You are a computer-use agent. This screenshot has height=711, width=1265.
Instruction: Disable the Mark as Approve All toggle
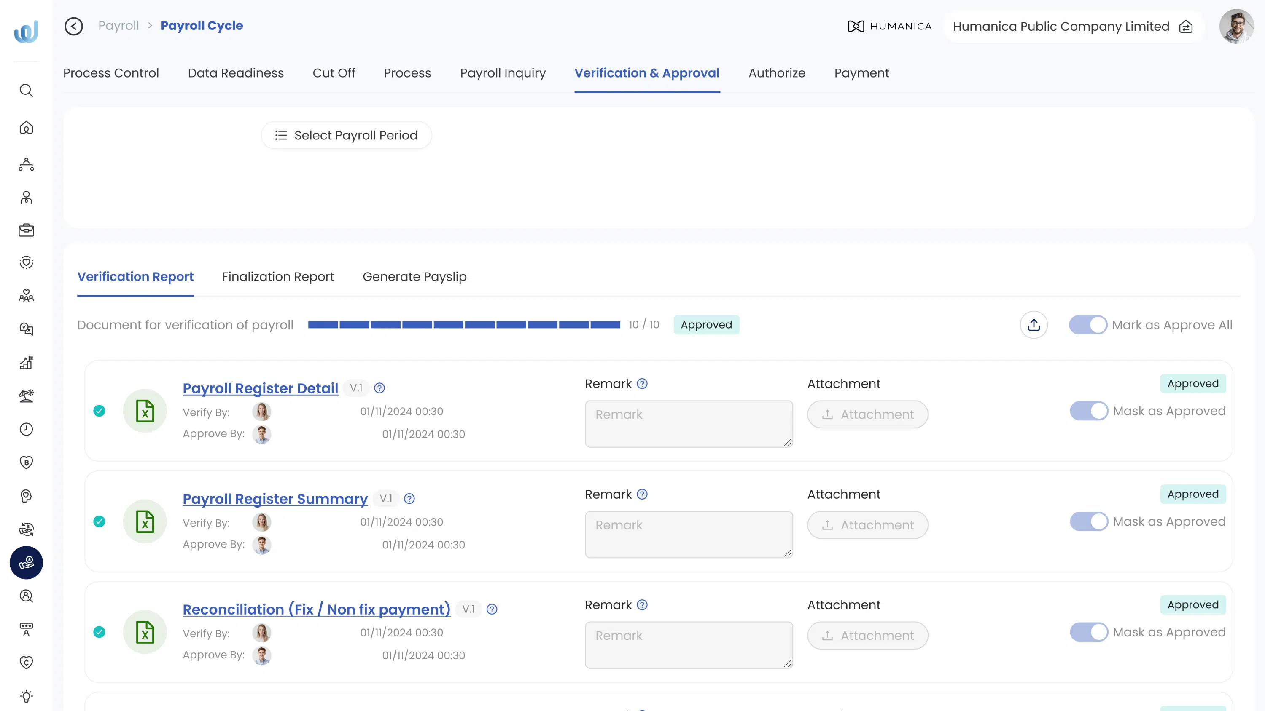1088,324
